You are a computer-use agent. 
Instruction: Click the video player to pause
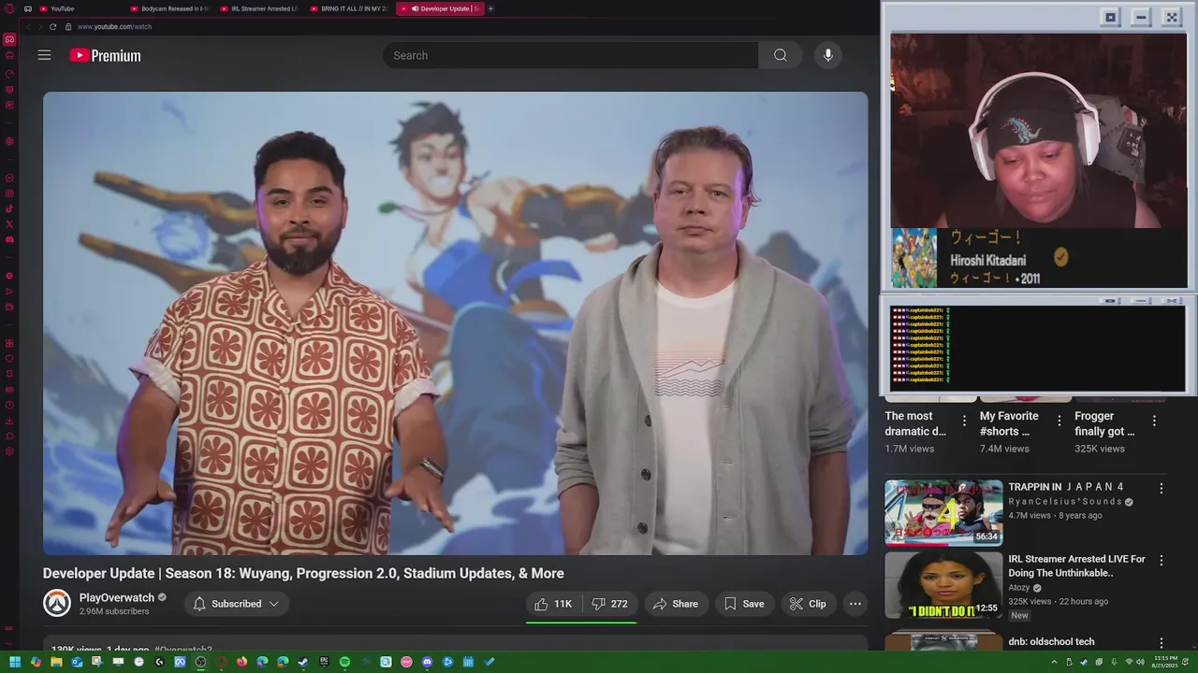click(455, 322)
